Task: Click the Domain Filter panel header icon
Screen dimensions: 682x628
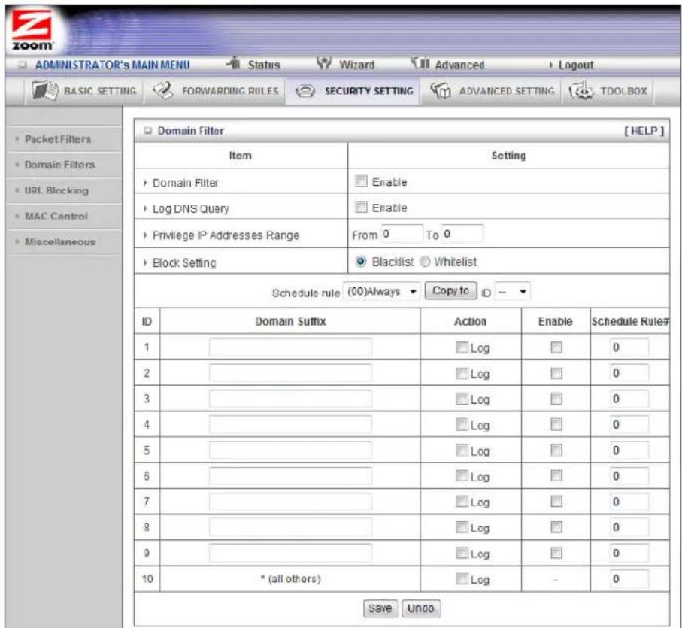Action: click(148, 130)
